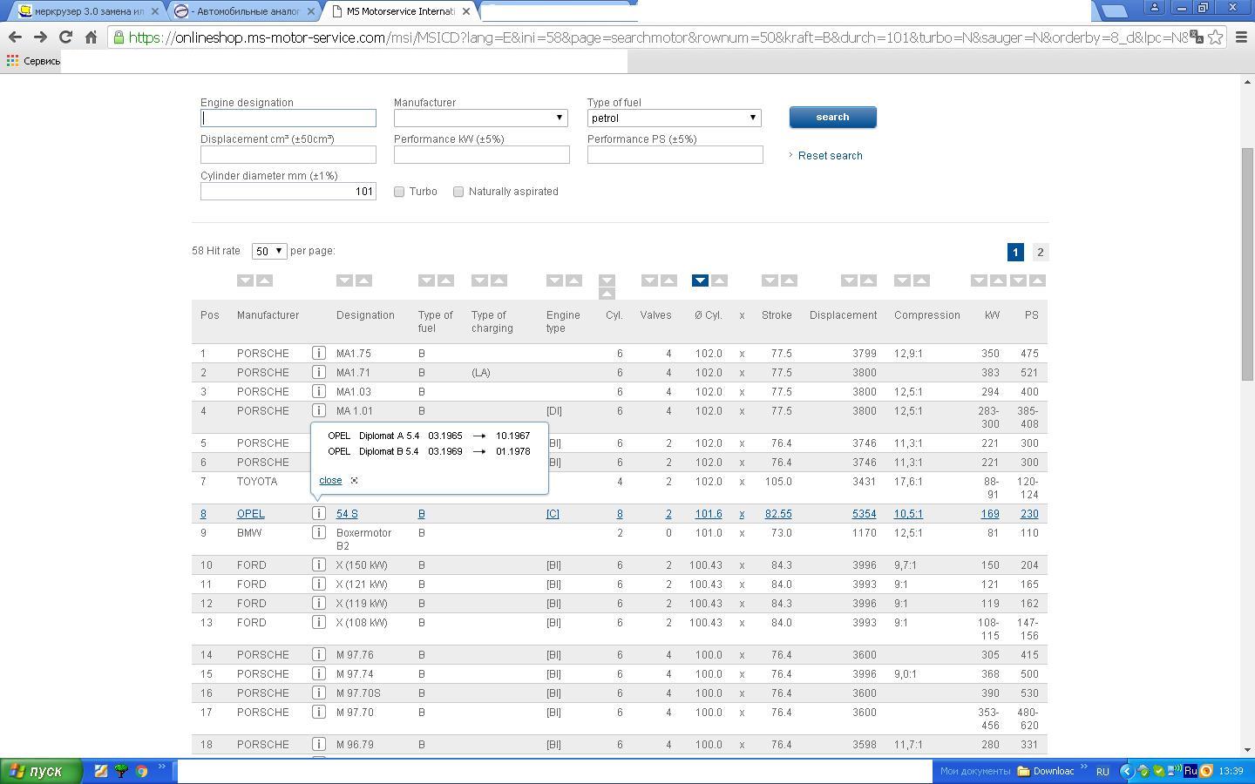The image size is (1255, 784).
Task: Close the info popup with x icon
Action: 354,481
